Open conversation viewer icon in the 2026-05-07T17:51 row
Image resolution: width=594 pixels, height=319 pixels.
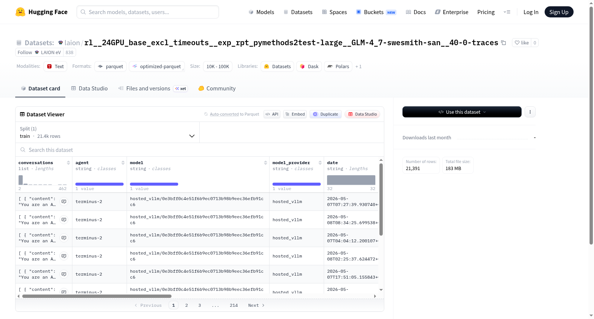(x=64, y=274)
